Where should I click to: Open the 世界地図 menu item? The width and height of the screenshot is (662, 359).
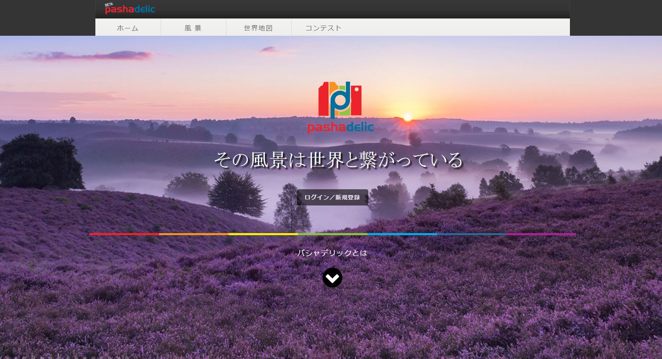(258, 28)
